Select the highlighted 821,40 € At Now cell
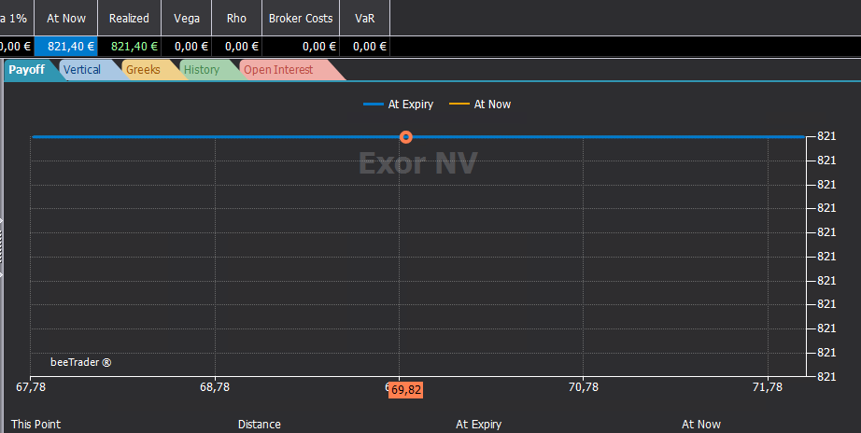Screen dimensions: 861x433 point(66,47)
